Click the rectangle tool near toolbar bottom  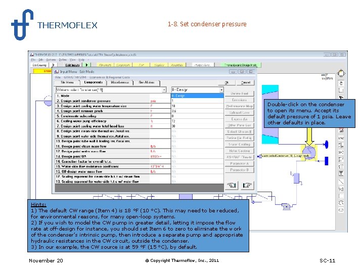click(341, 196)
